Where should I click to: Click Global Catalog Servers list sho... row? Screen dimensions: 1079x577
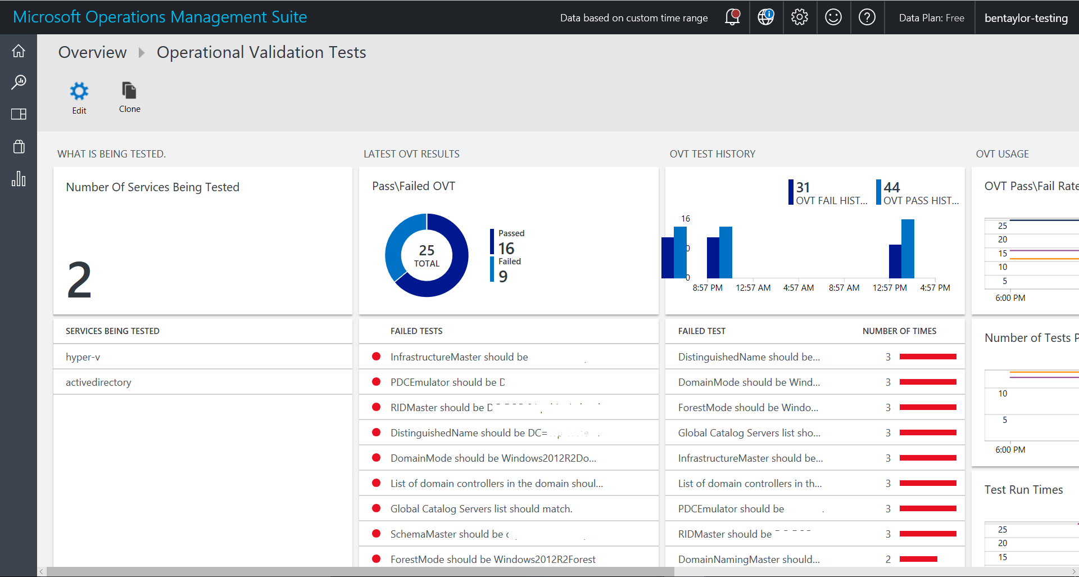[x=815, y=432]
